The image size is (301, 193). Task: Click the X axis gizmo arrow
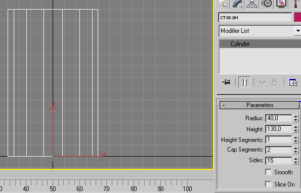pos(101,156)
